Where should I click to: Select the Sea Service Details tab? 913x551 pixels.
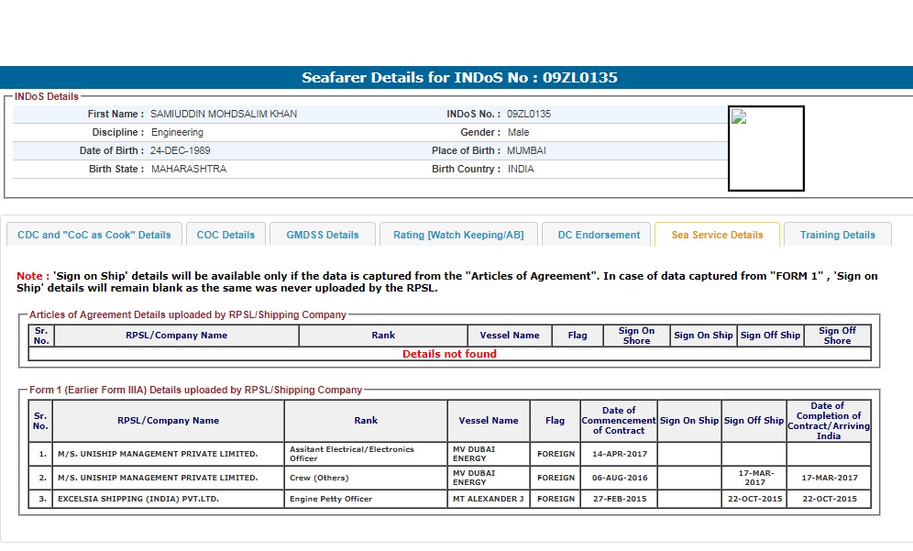coord(717,235)
